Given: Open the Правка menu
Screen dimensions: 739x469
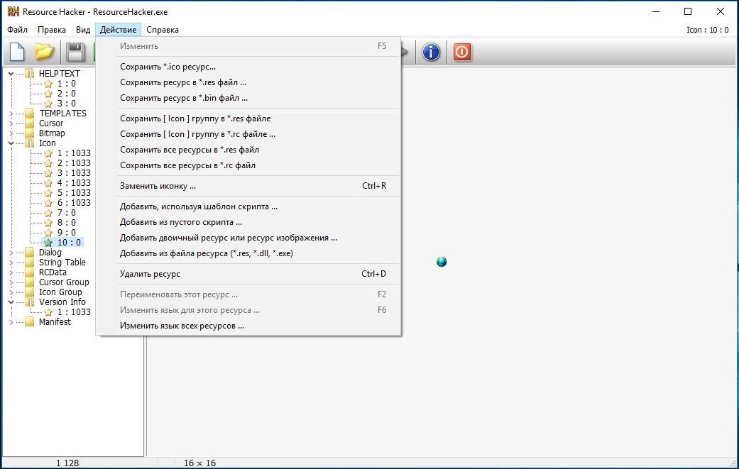Looking at the screenshot, I should [52, 30].
